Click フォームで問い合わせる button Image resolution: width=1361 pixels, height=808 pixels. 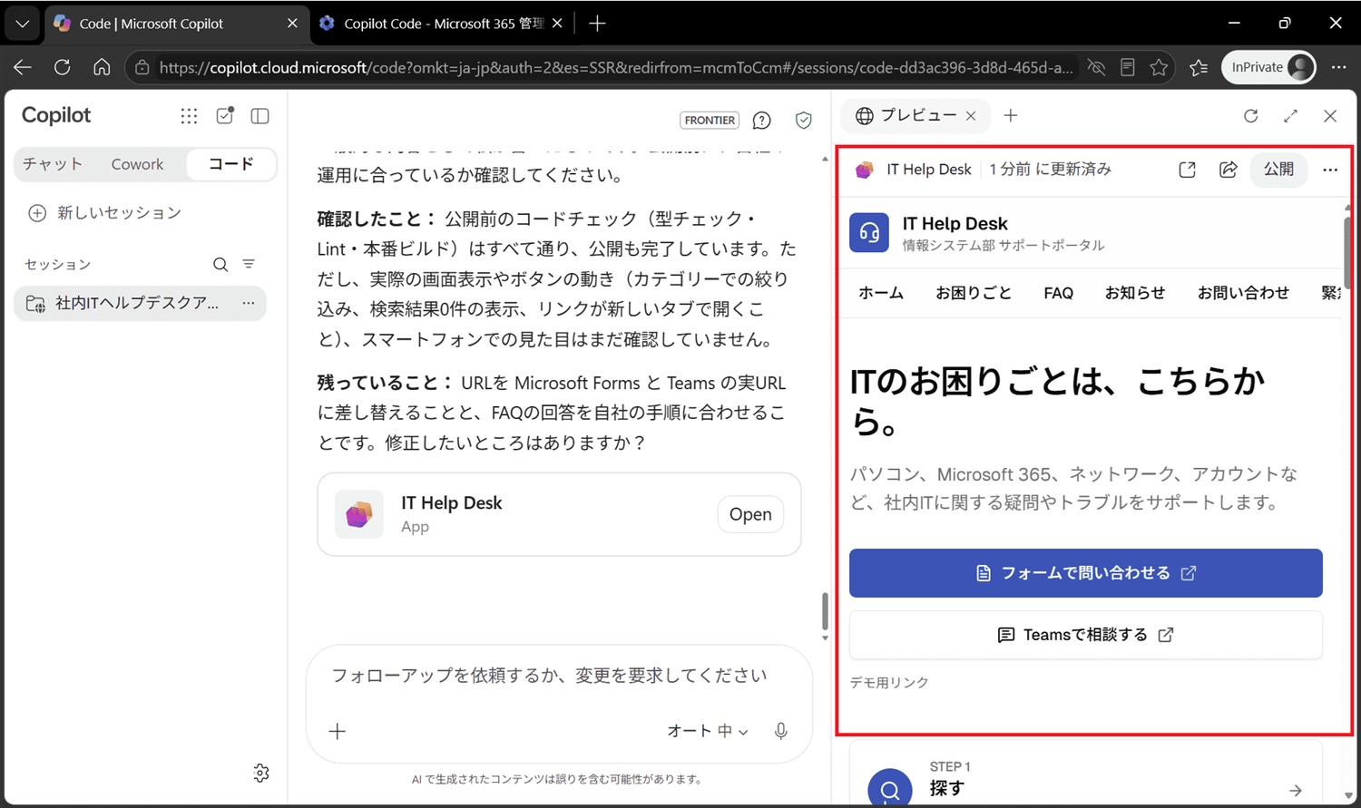click(x=1086, y=573)
